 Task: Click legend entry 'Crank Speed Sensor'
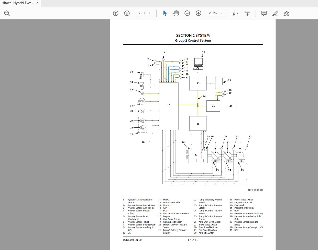[173, 222]
